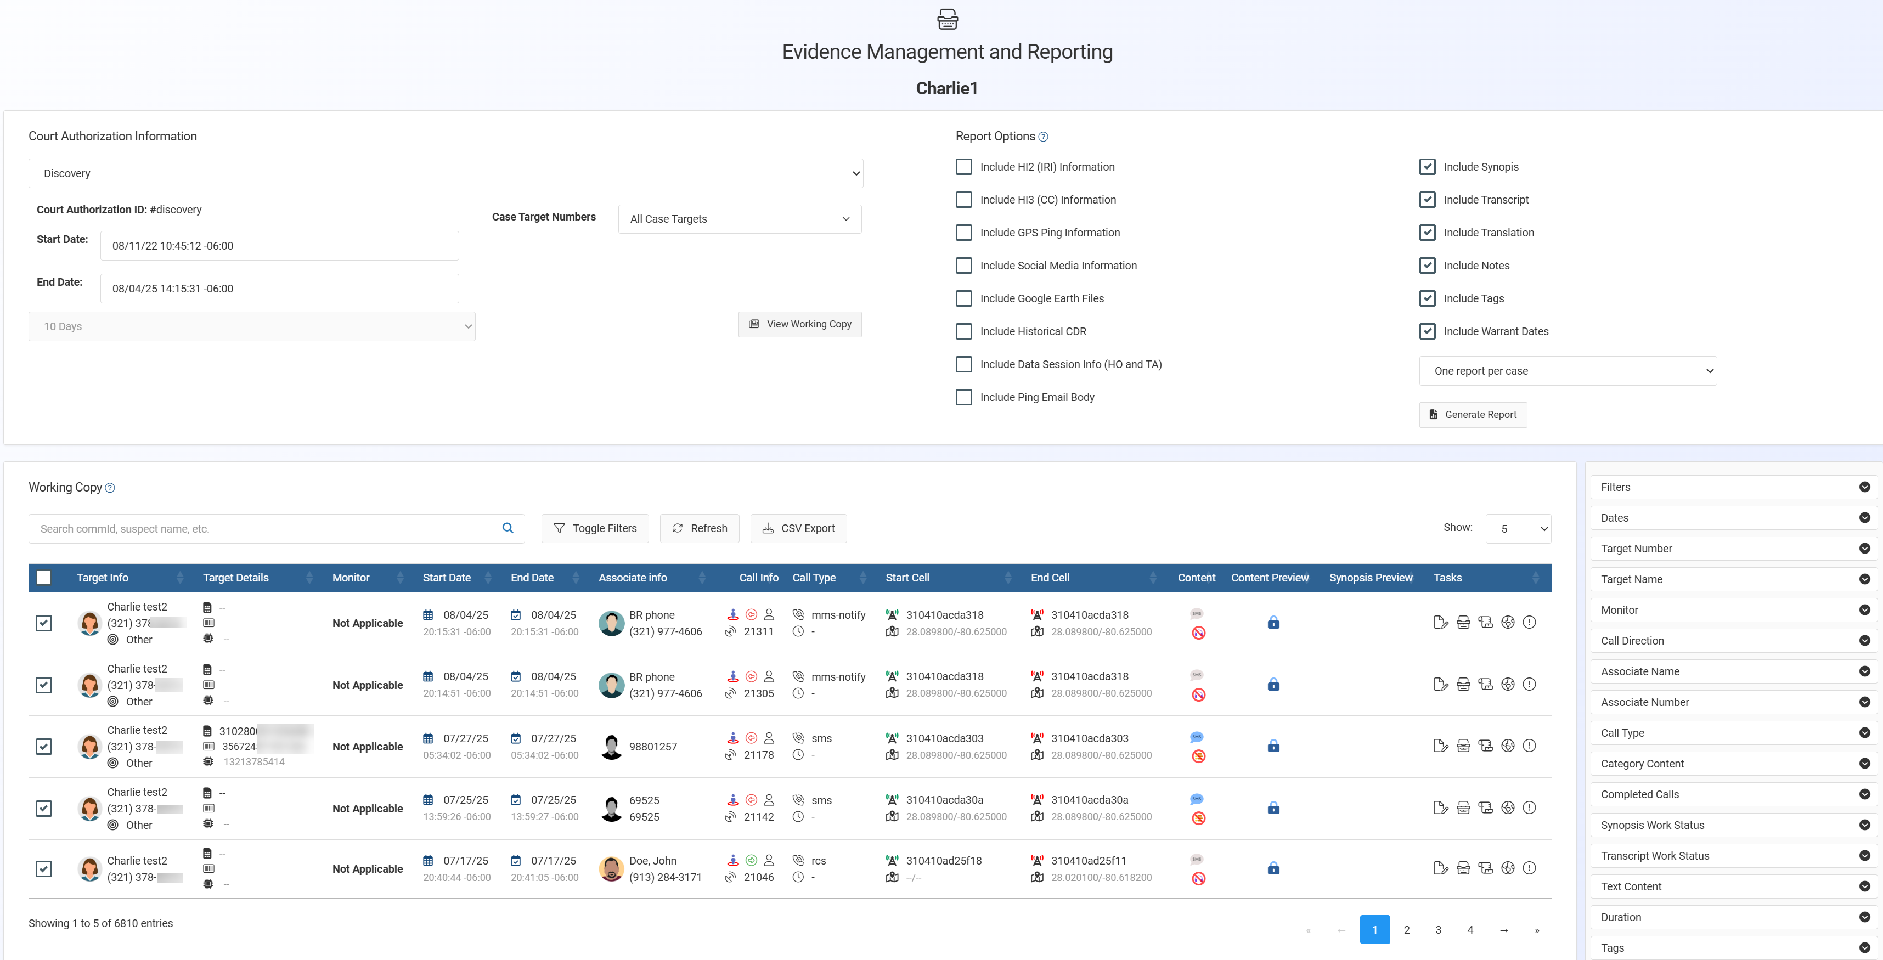Image resolution: width=1883 pixels, height=960 pixels.
Task: Click the Report Options help icon
Action: [x=1043, y=137]
